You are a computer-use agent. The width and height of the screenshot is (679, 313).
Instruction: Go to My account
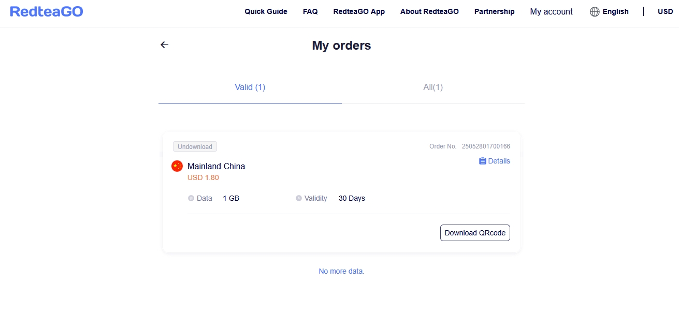552,11
